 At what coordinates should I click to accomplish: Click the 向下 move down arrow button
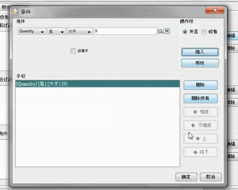(x=200, y=152)
